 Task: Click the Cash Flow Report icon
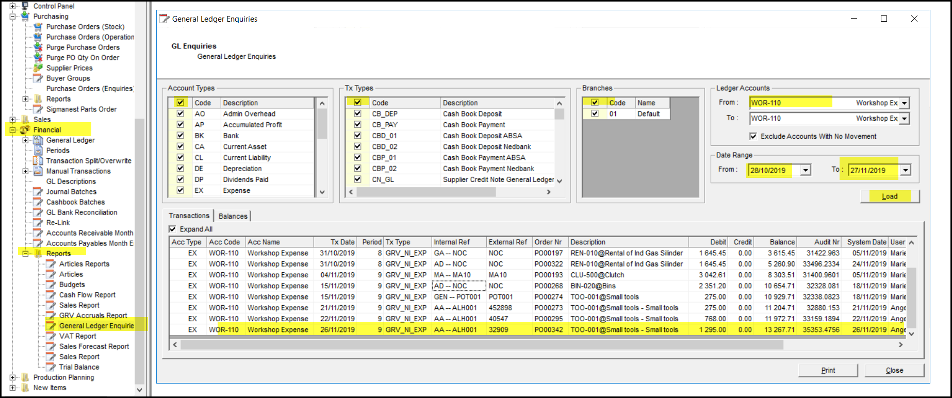51,295
